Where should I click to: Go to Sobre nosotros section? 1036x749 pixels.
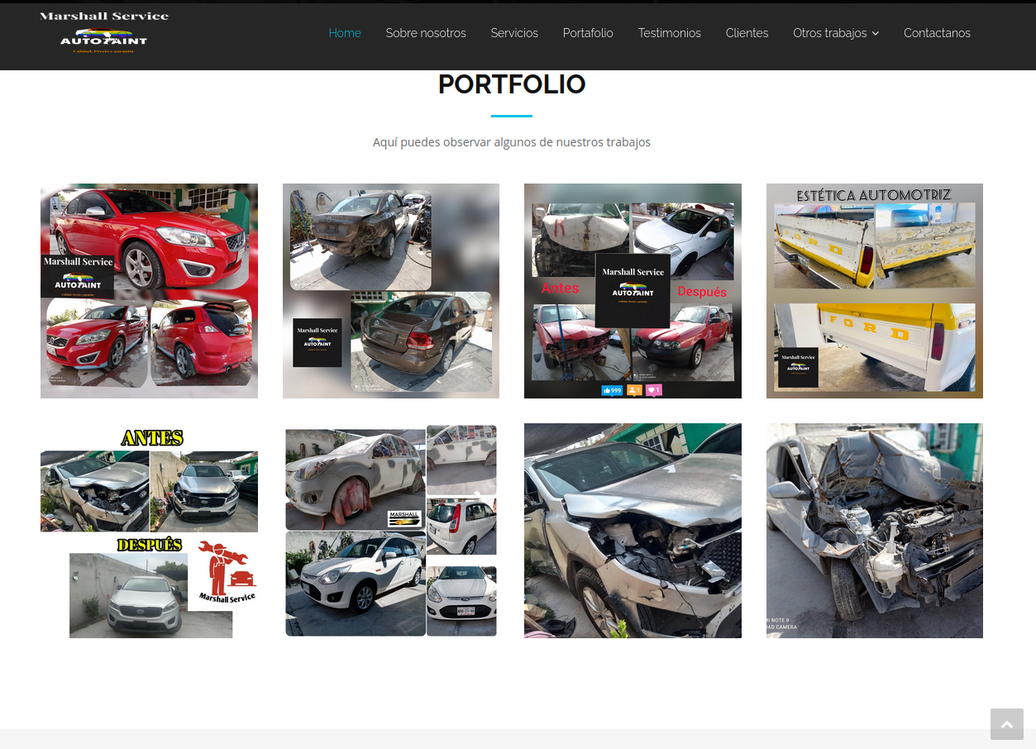(x=426, y=33)
